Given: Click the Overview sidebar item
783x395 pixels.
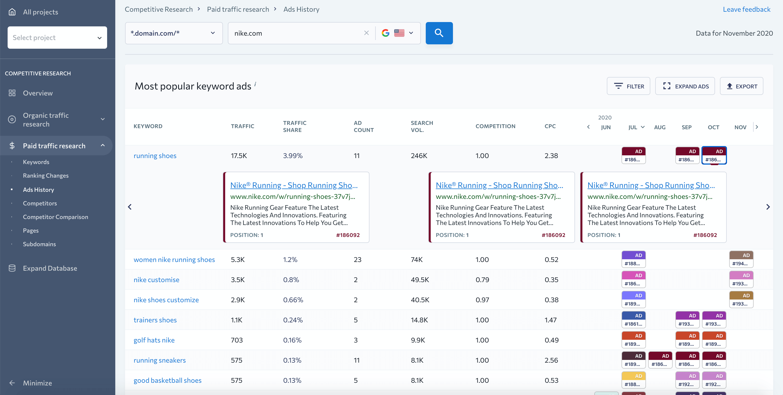Looking at the screenshot, I should pyautogui.click(x=38, y=93).
